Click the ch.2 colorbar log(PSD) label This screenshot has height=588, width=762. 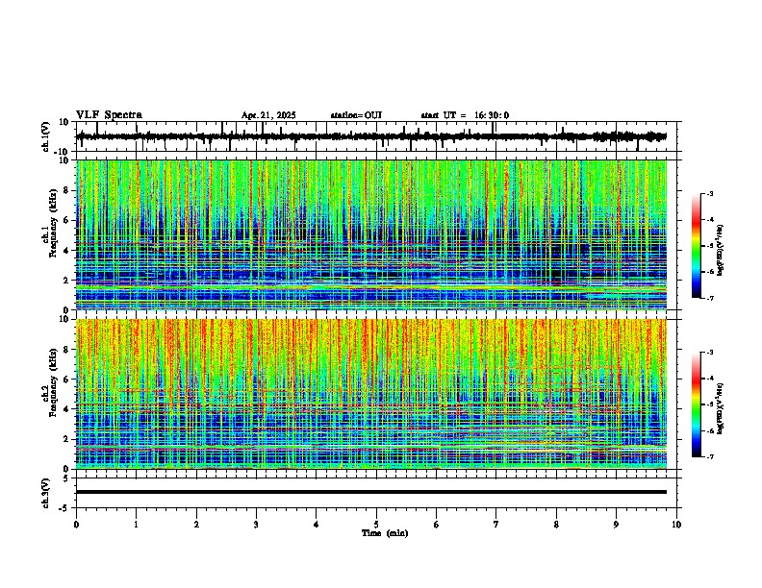click(x=721, y=408)
